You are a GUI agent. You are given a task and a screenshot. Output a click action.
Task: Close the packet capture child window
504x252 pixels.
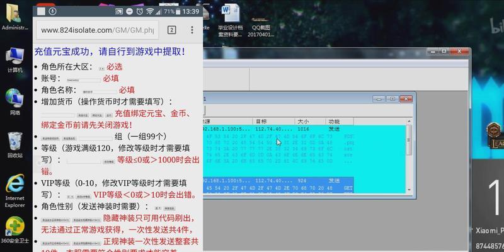pos(406,99)
